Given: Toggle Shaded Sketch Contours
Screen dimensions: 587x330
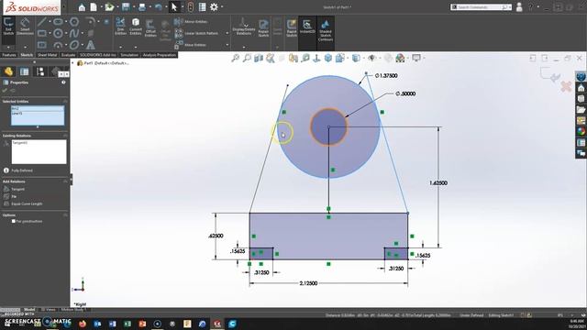Looking at the screenshot, I should point(326,30).
